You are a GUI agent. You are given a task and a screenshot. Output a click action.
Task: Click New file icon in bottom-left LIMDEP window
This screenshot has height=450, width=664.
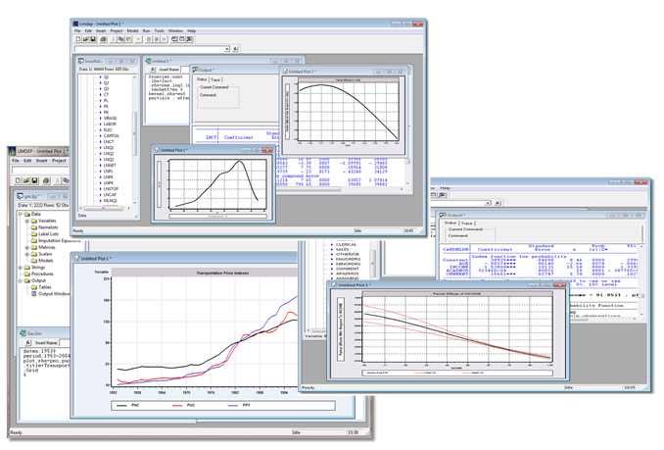pyautogui.click(x=18, y=180)
